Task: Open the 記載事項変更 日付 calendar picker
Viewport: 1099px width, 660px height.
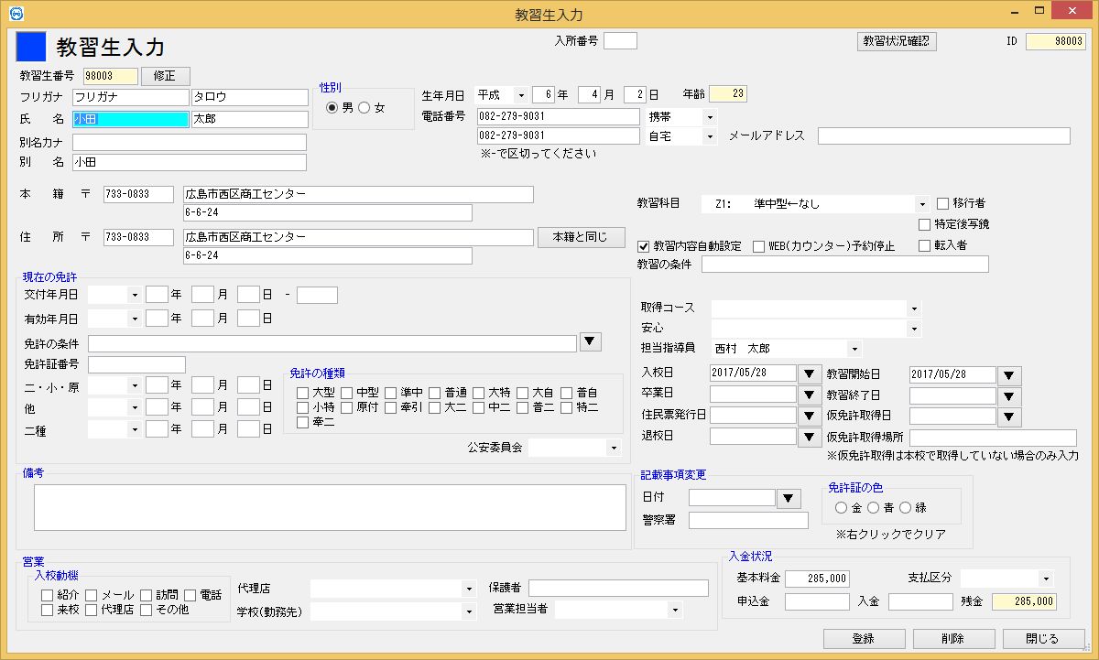Action: 789,498
